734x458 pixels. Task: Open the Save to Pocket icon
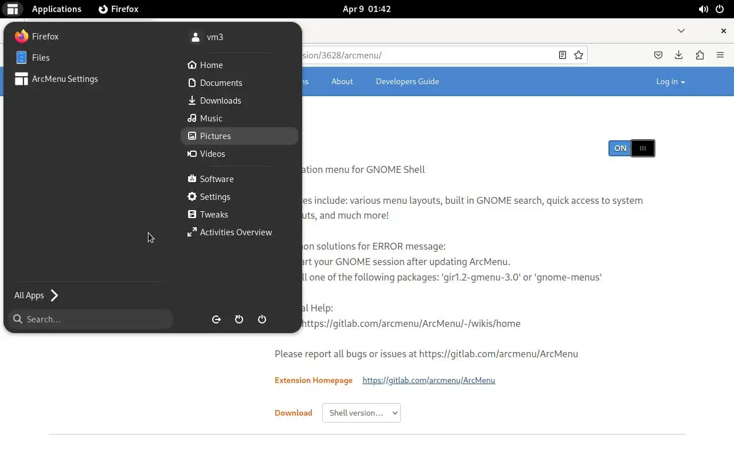658,55
